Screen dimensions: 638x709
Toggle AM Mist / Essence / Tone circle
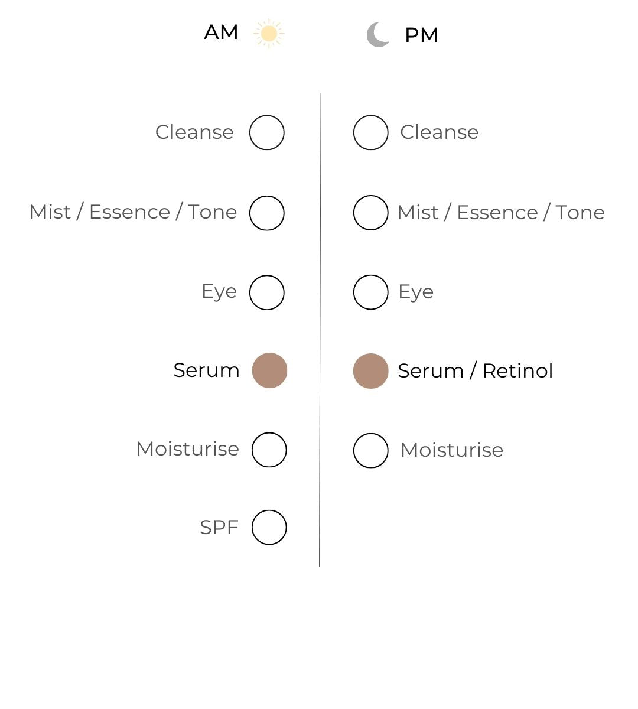coord(267,213)
